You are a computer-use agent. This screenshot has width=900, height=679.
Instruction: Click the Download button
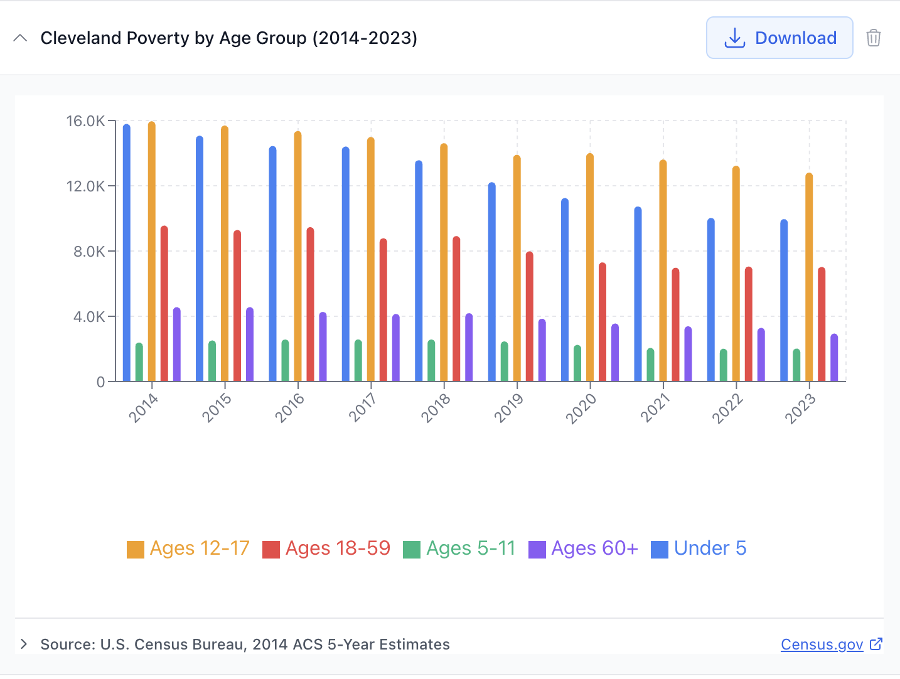coord(779,38)
